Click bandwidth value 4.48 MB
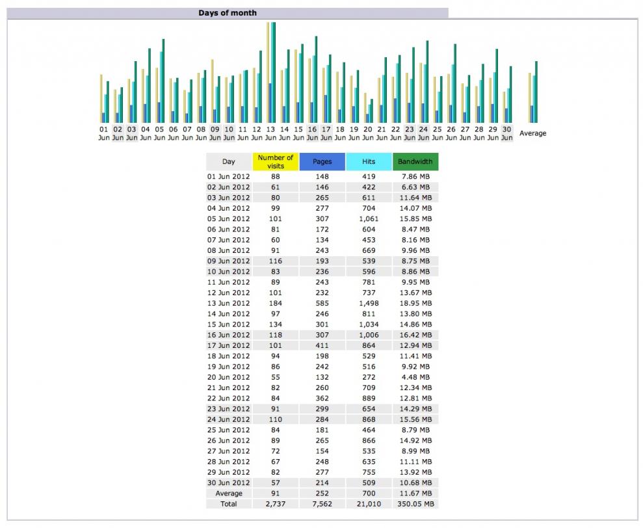This screenshot has width=643, height=528. (415, 377)
